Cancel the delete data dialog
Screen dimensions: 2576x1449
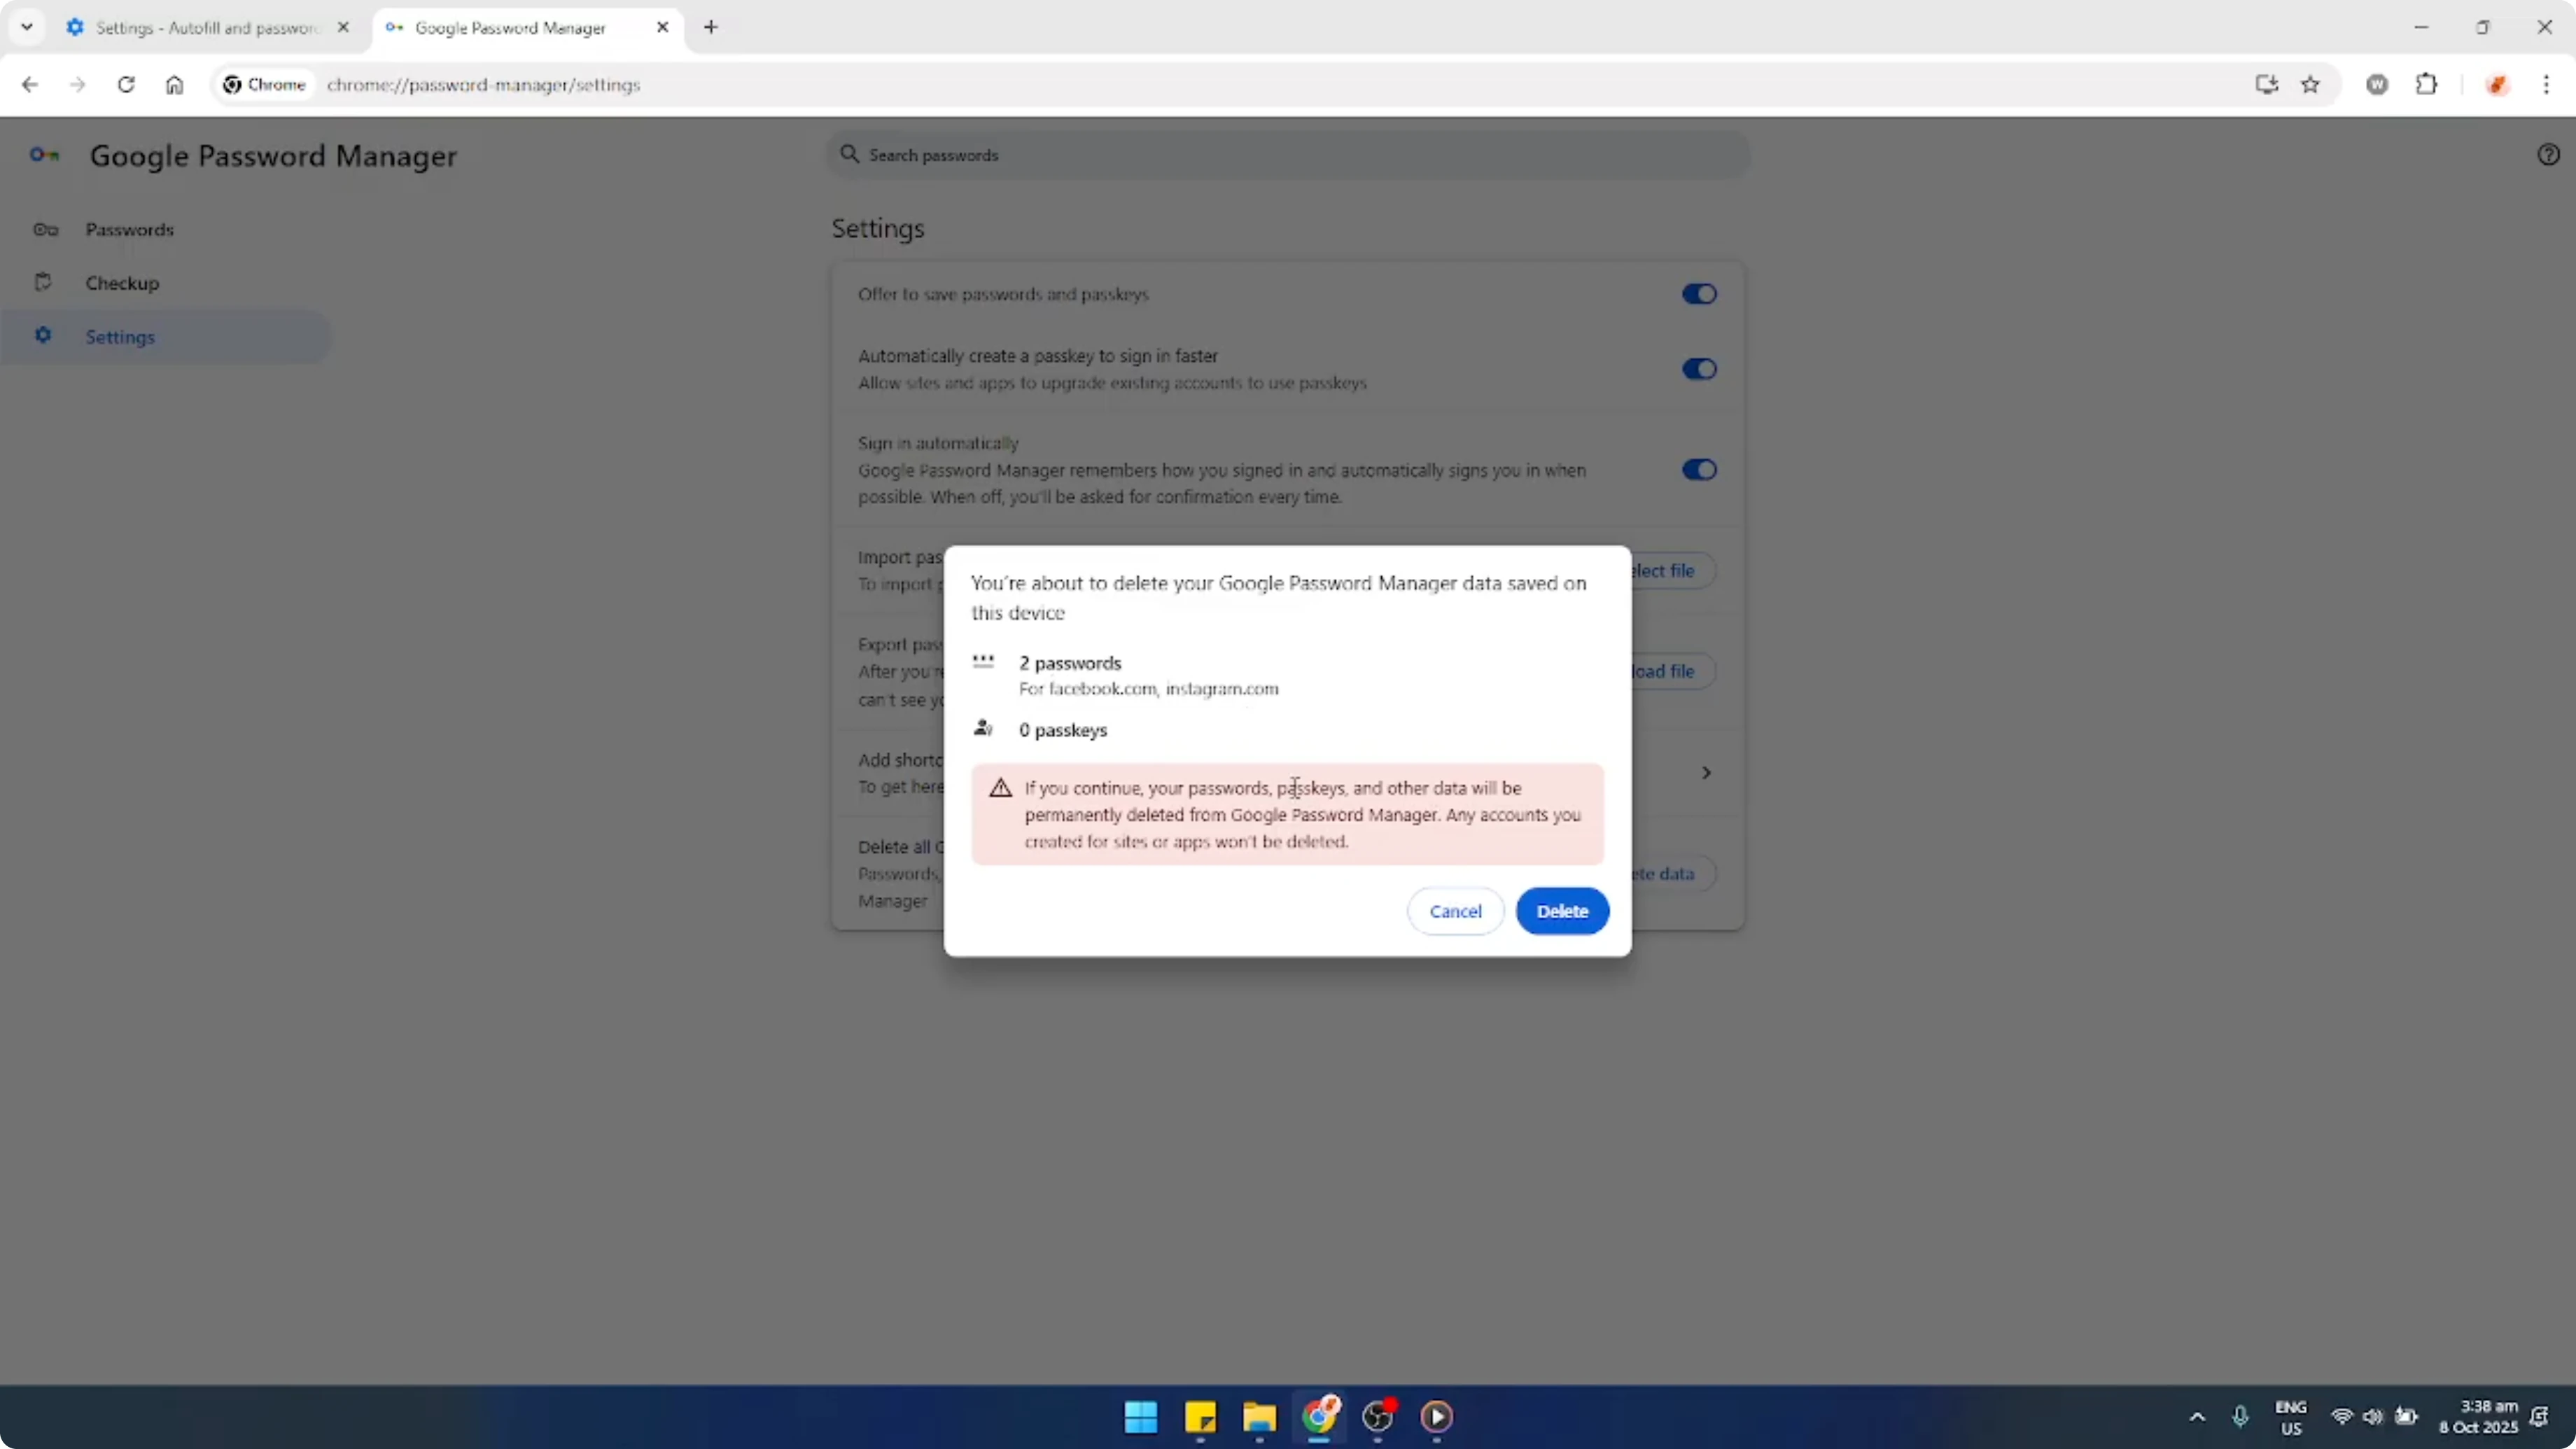pyautogui.click(x=1455, y=911)
